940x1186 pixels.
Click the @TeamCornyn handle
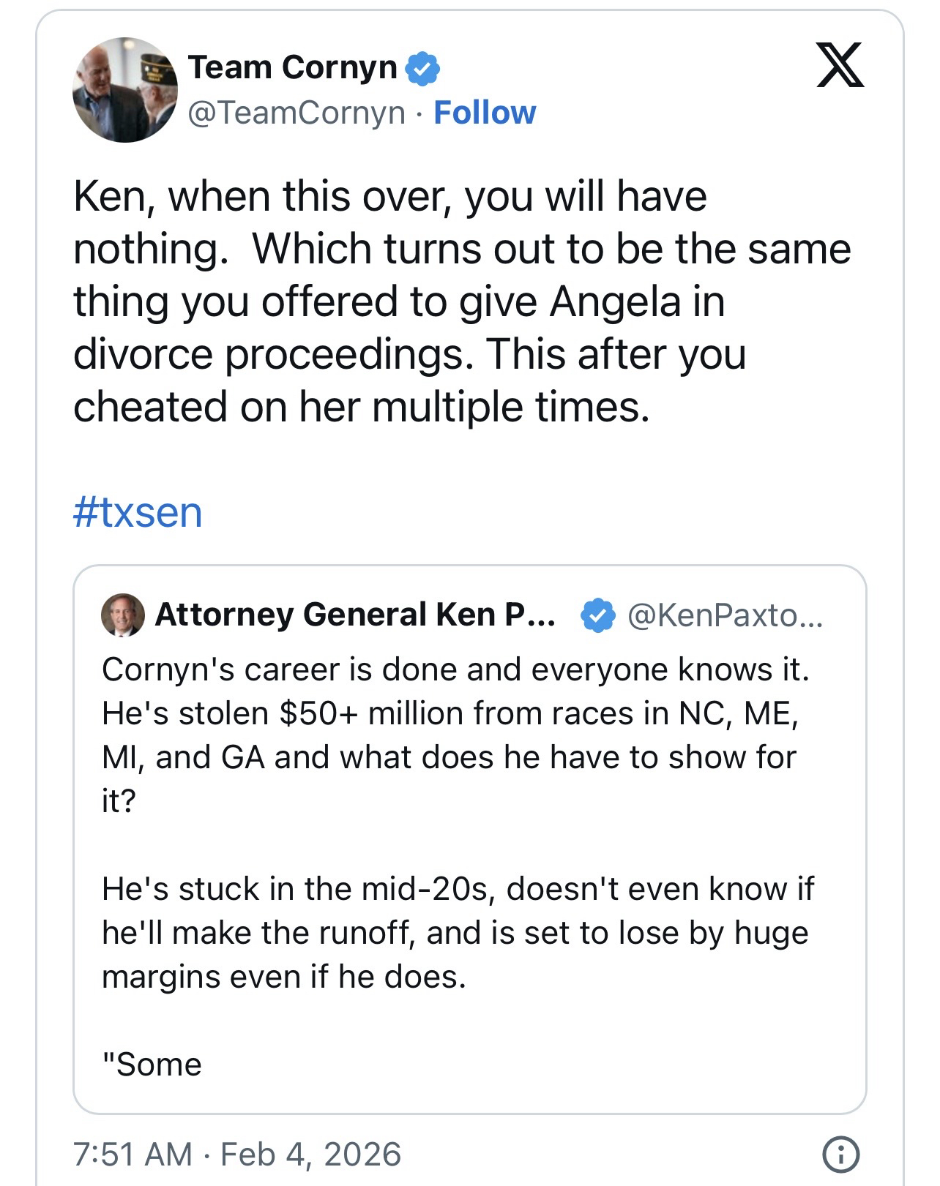coord(296,113)
